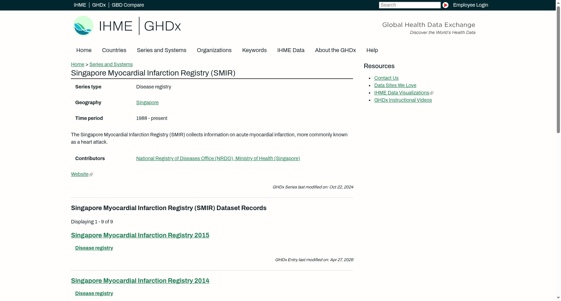Open the IHME link in top bar
561x301 pixels.
coord(80,5)
